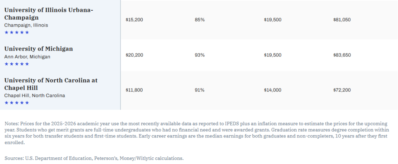Click the $72,200 earnings value
398x164 pixels.
[x=342, y=90]
